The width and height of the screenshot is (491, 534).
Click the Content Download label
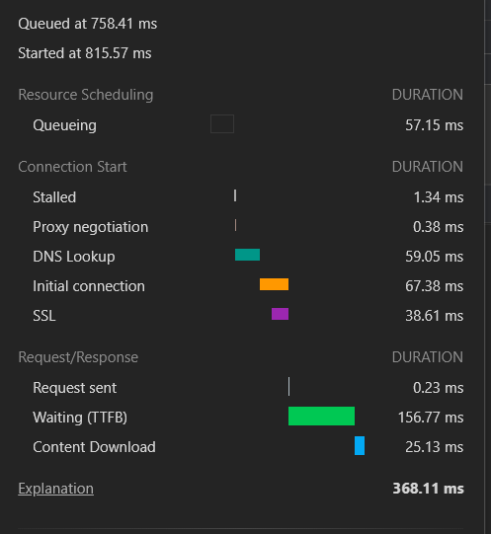94,447
